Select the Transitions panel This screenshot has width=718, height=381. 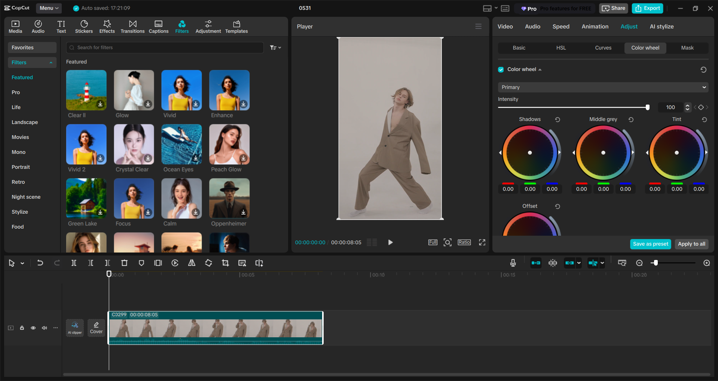(x=132, y=26)
